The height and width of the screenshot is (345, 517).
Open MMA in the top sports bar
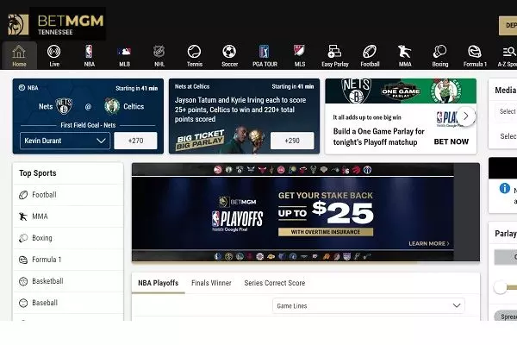[405, 56]
